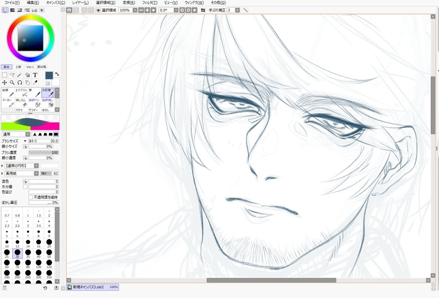Open the 画用紙 texture dropdown
The width and height of the screenshot is (439, 298).
tap(36, 173)
